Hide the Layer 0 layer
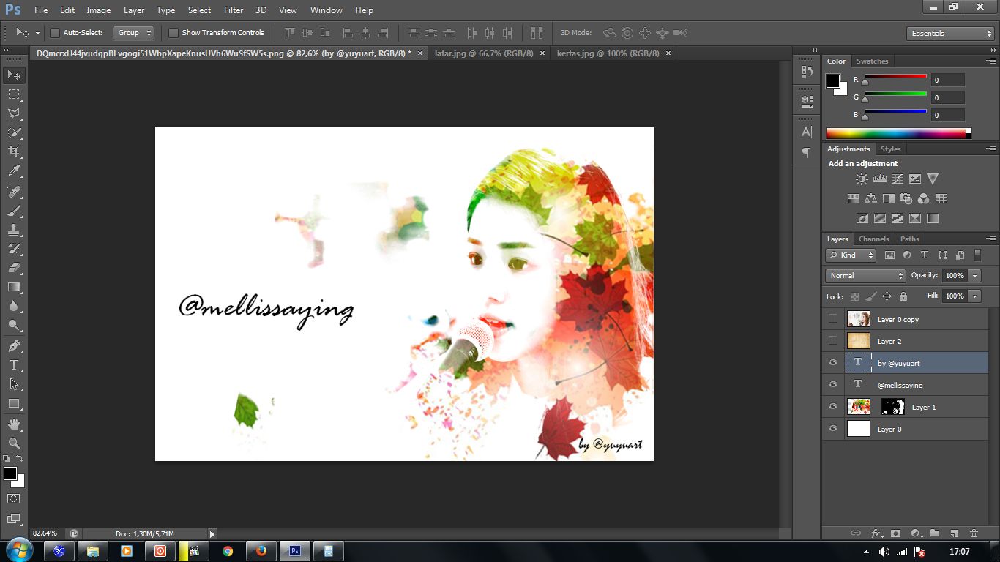This screenshot has width=1000, height=562. coord(832,429)
